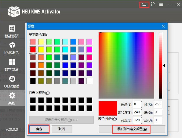Select the 数字激活 grid icon
This screenshot has width=182, height=138.
tap(12, 62)
